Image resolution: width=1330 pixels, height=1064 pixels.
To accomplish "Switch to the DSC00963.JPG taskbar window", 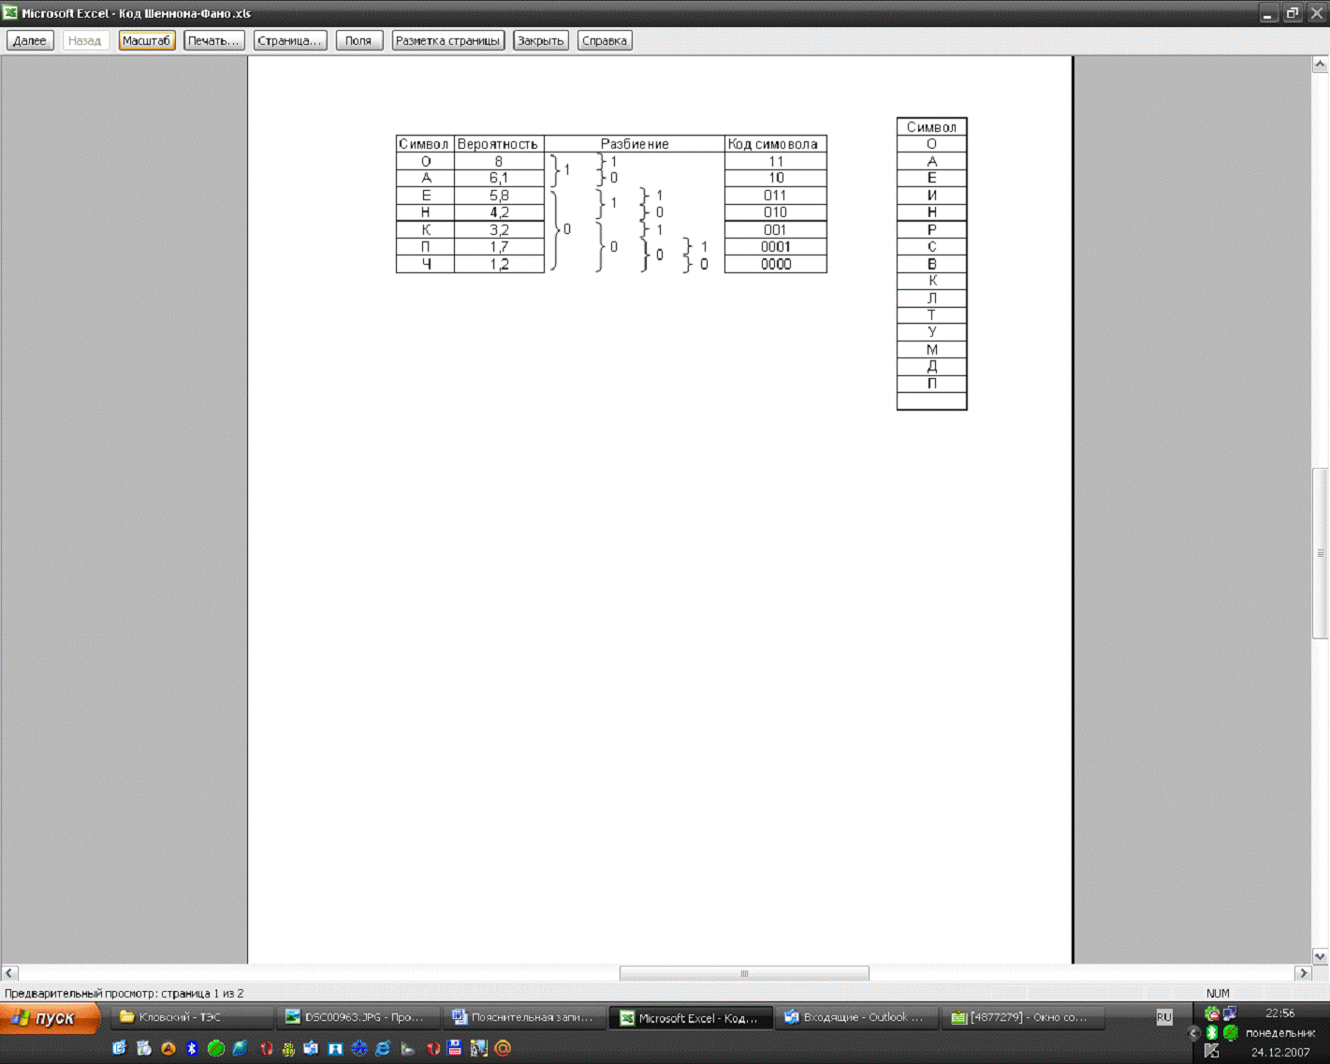I will point(358,1017).
